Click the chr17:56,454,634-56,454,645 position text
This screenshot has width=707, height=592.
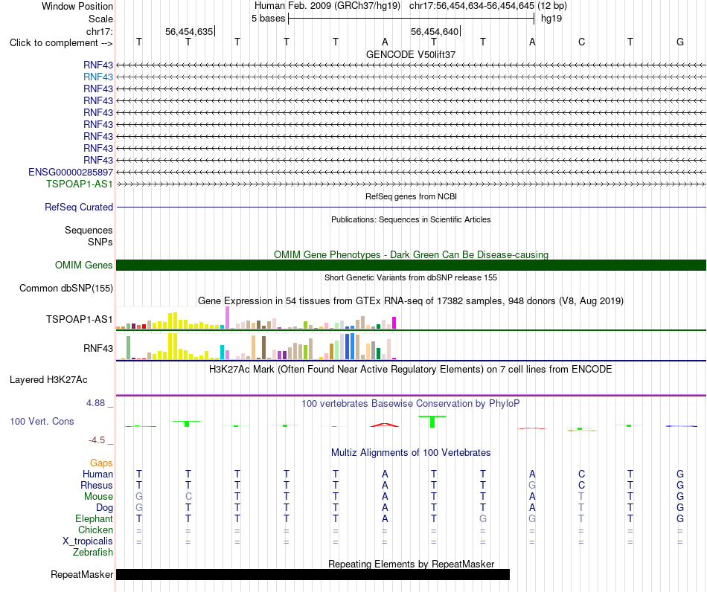point(472,6)
